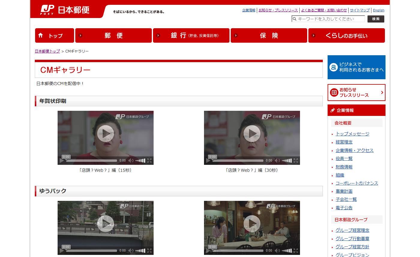Click the 会社概要 sidebar subheading

click(343, 123)
